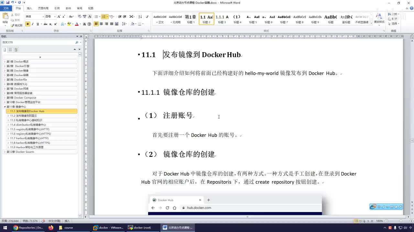Jump to next heading with down arrow
Viewport: 414px width, 232px height.
click(79, 50)
